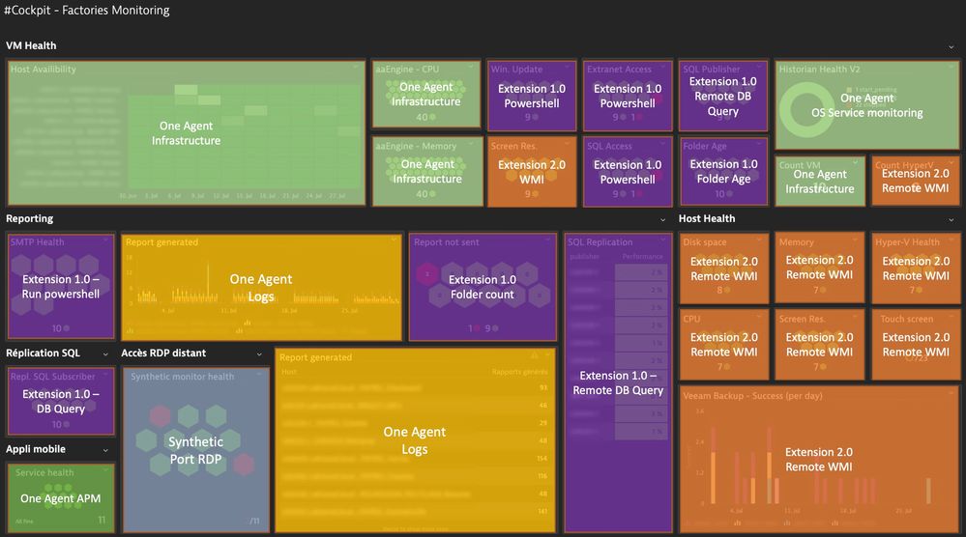Open the Host Availibility tile menu arrow
Viewport: 966px width, 537px height.
pos(359,69)
